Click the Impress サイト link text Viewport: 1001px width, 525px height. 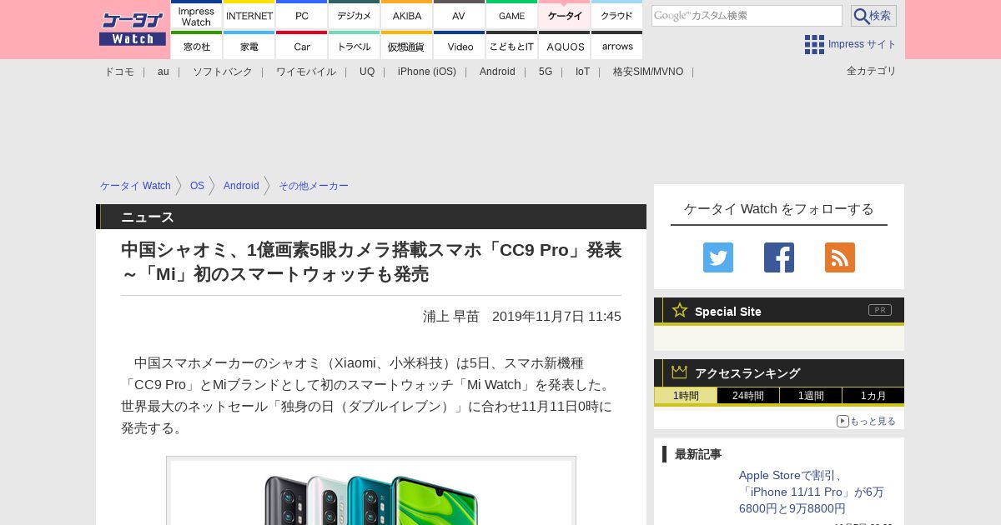click(862, 44)
